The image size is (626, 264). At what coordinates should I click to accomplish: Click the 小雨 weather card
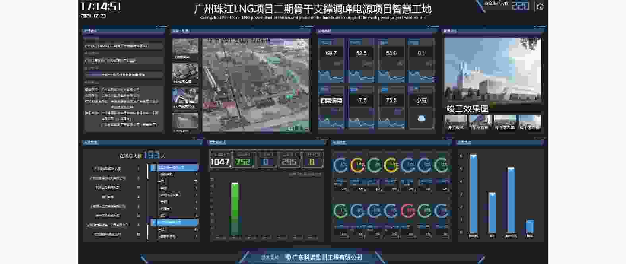pos(421,107)
